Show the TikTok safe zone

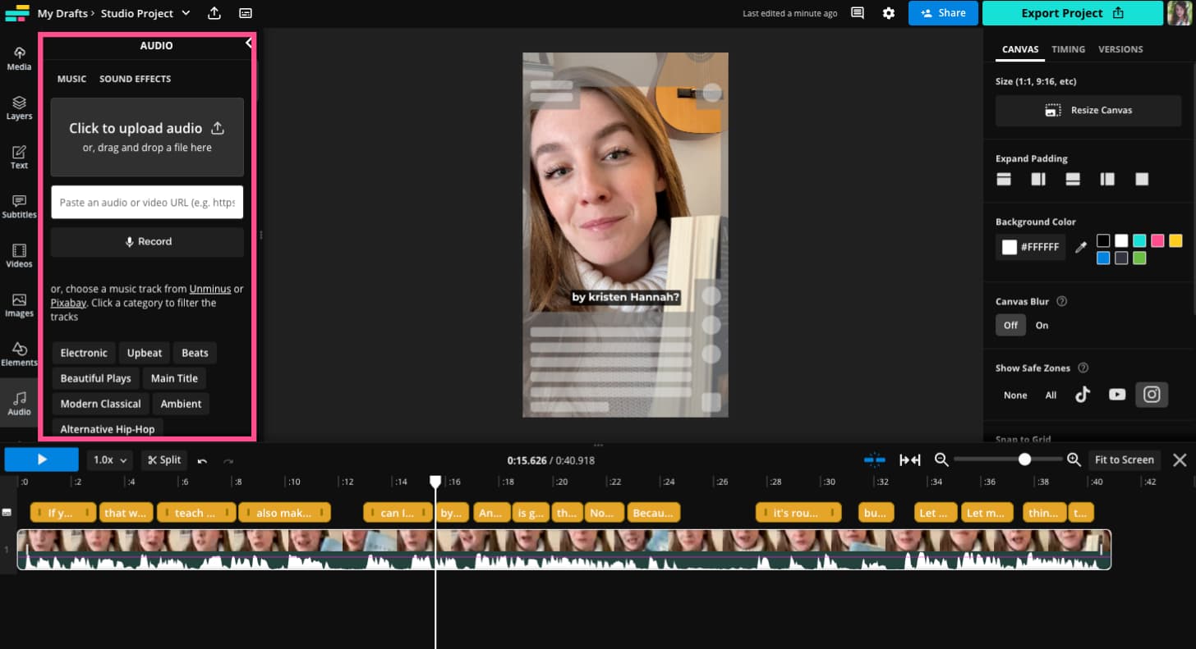coord(1083,395)
